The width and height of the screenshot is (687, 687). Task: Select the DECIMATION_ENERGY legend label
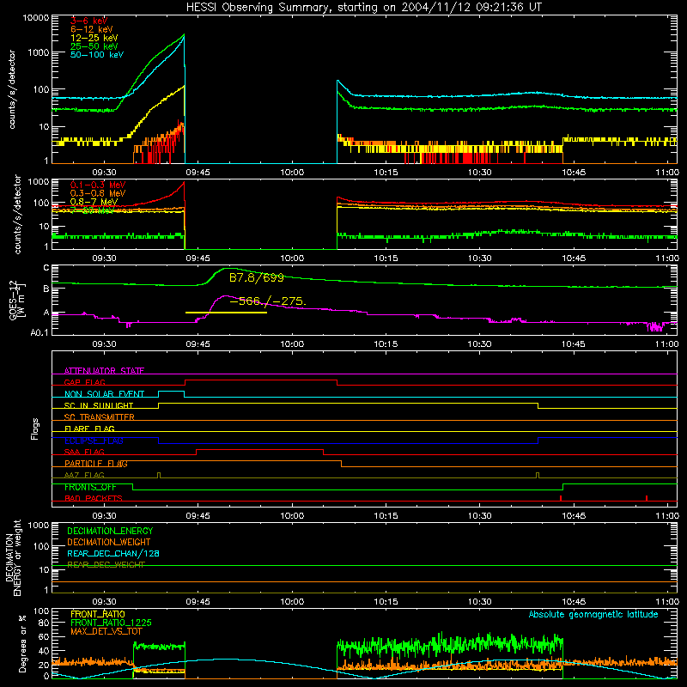pyautogui.click(x=110, y=531)
